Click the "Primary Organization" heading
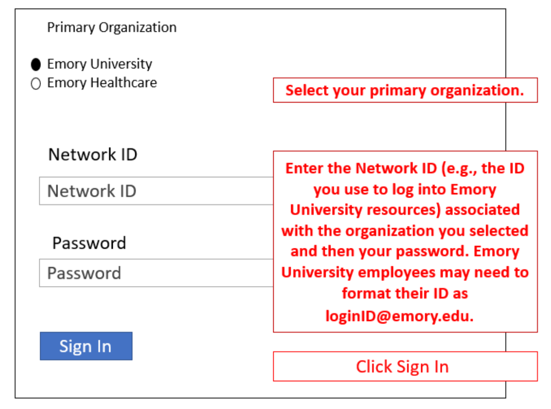551x409 pixels. [112, 28]
